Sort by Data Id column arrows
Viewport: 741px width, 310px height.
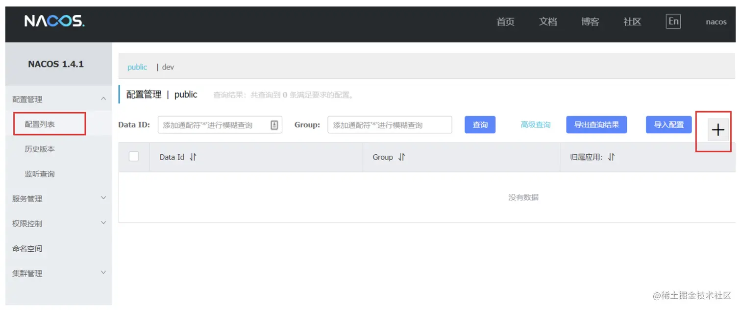pyautogui.click(x=193, y=157)
